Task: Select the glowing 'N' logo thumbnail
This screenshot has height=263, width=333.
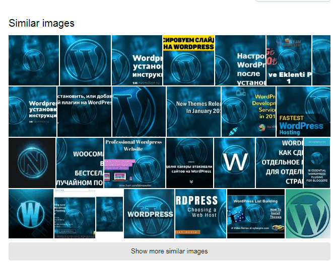Action: pyautogui.click(x=32, y=163)
